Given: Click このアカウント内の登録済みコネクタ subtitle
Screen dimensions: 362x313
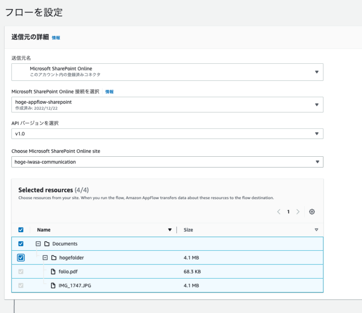Looking at the screenshot, I should 65,75.
